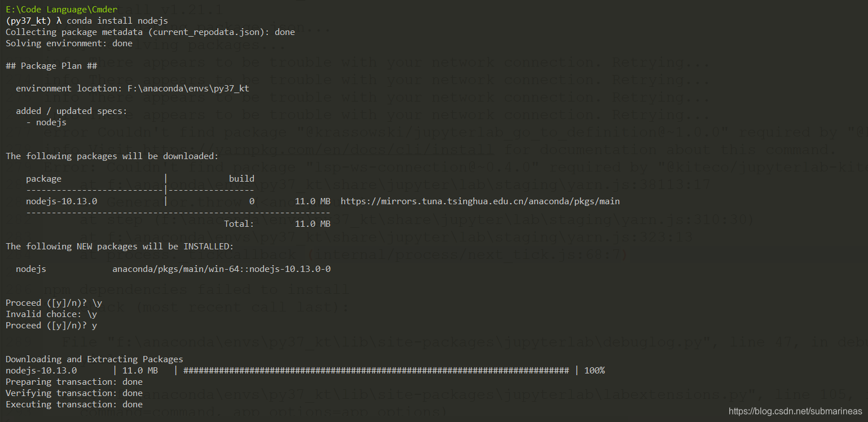Image resolution: width=868 pixels, height=422 pixels.
Task: Click the 'build' table column header
Action: click(x=241, y=179)
